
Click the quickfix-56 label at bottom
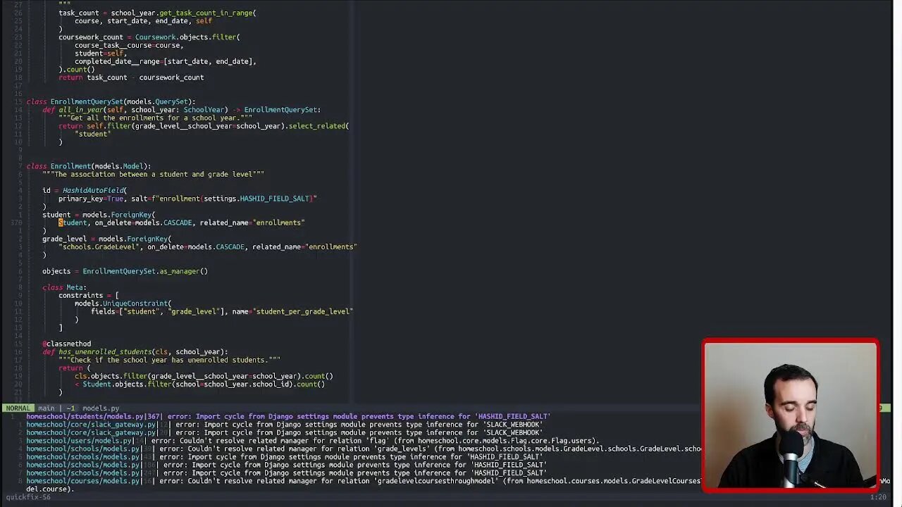28,497
